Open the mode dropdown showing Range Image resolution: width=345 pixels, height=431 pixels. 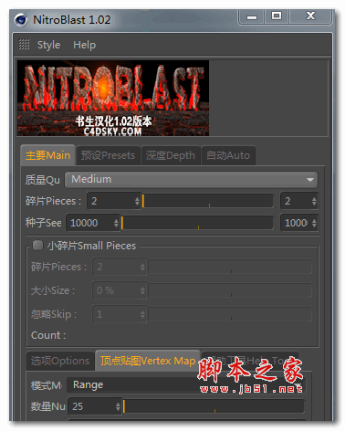click(186, 385)
